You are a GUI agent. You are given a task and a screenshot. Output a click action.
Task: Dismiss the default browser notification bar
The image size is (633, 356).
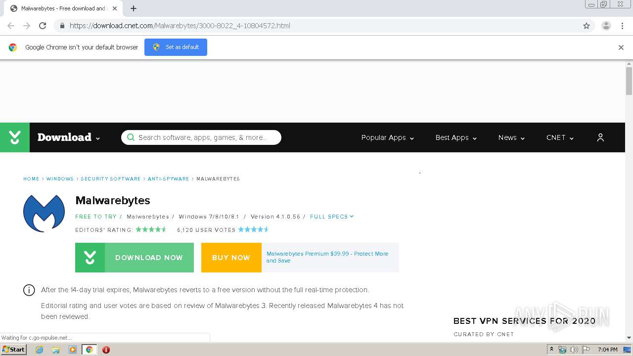[x=621, y=47]
